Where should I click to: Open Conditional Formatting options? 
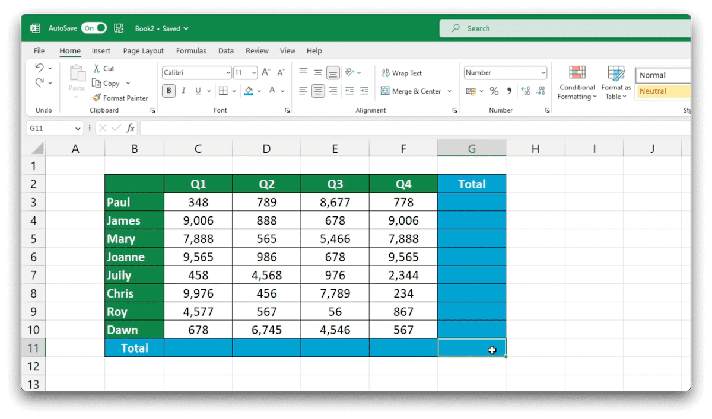point(576,83)
